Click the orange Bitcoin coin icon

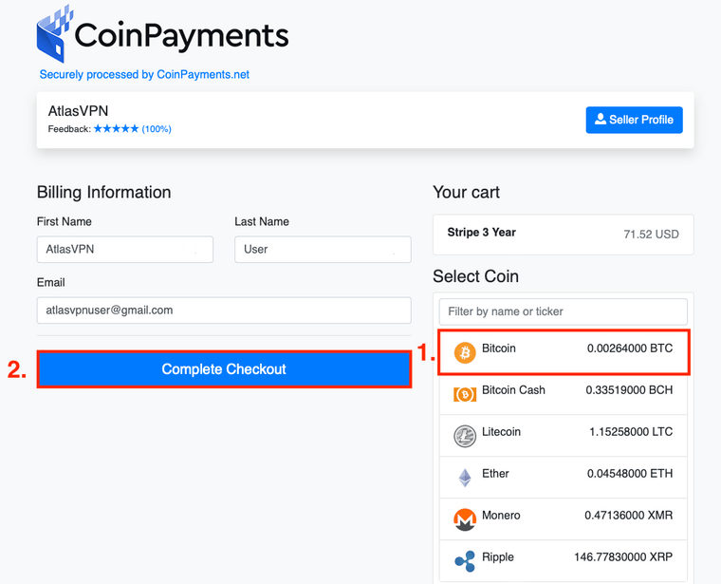point(465,353)
